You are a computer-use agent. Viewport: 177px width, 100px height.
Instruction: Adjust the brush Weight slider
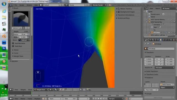[21, 31]
